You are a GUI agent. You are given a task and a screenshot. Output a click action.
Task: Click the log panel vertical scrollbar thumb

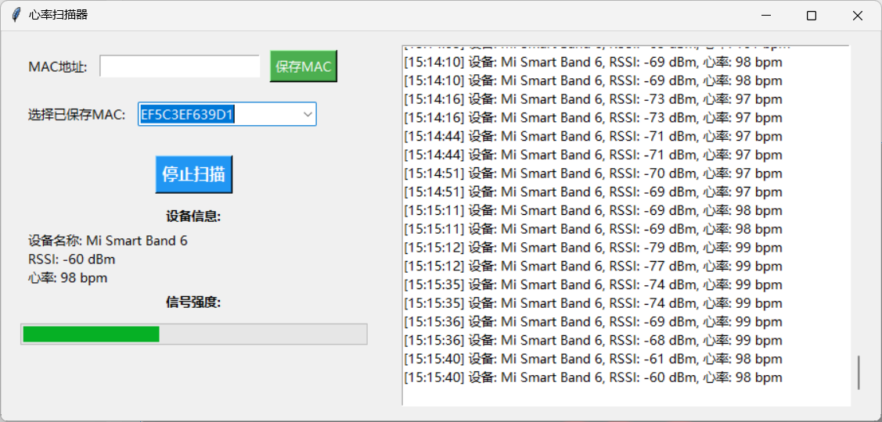pyautogui.click(x=859, y=373)
